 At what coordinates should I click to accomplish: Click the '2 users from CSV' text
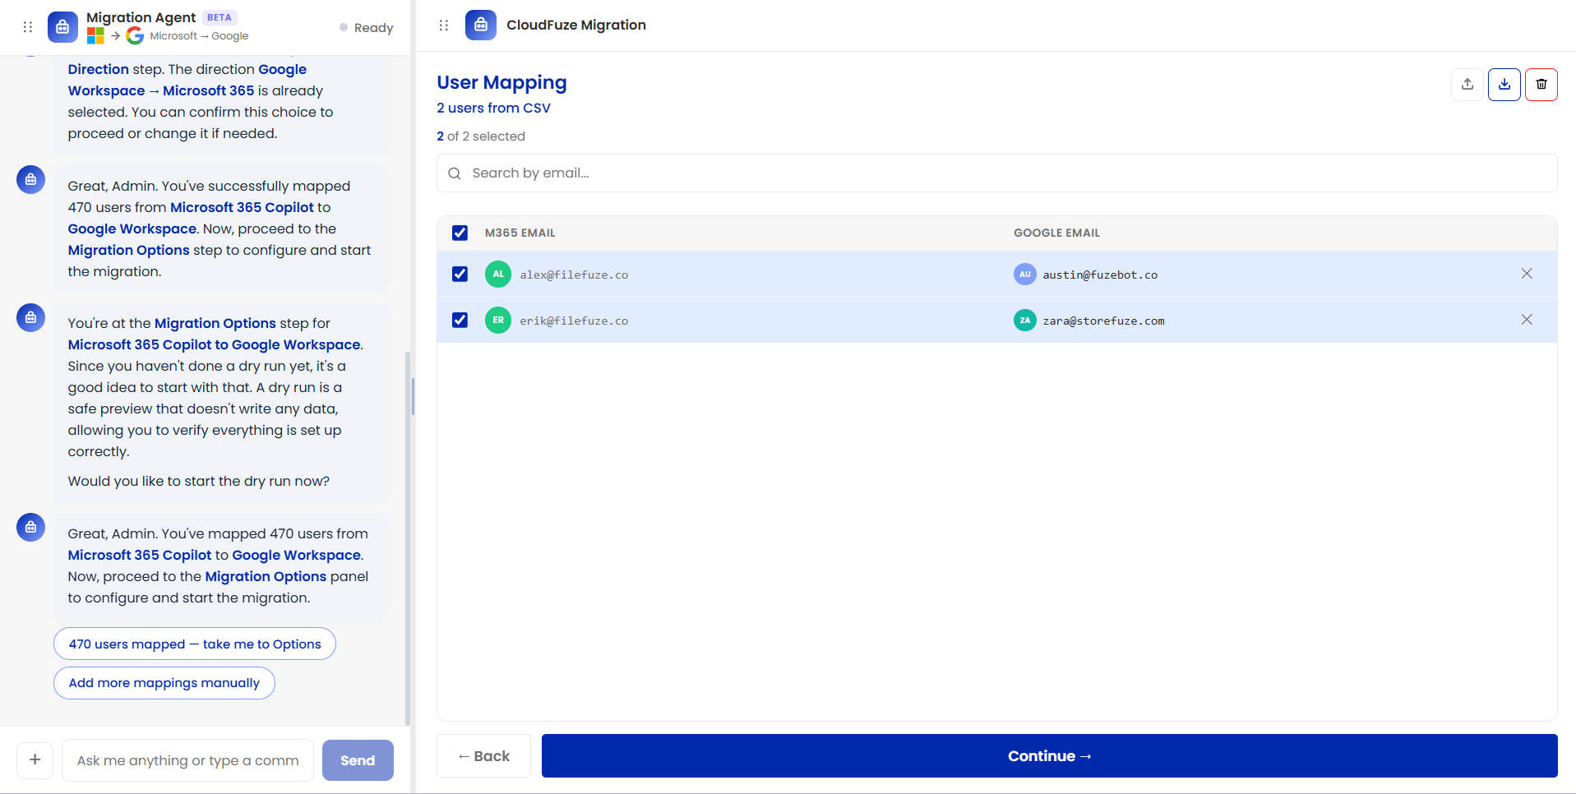[x=493, y=108]
